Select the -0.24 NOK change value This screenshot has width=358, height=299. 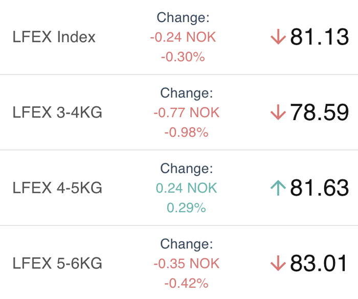[x=183, y=37]
